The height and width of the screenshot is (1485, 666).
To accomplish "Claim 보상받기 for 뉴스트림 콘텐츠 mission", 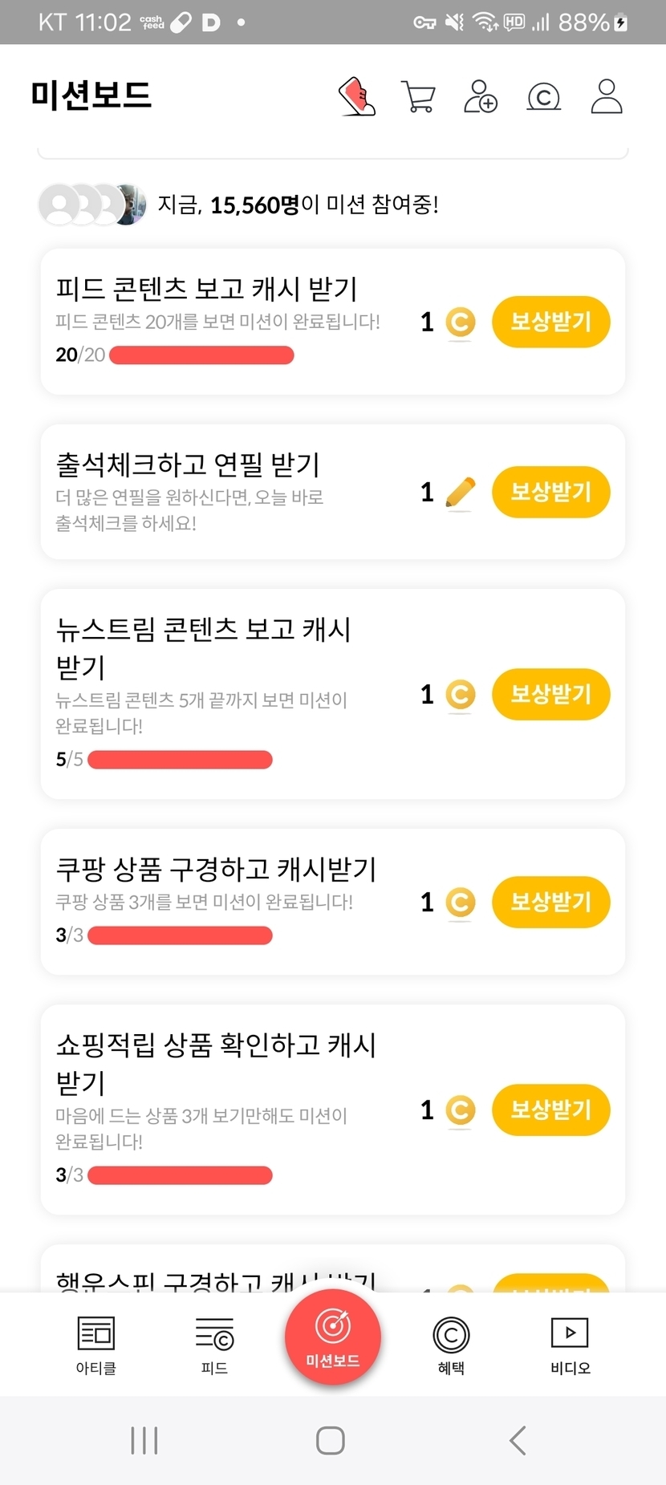I will coord(550,694).
